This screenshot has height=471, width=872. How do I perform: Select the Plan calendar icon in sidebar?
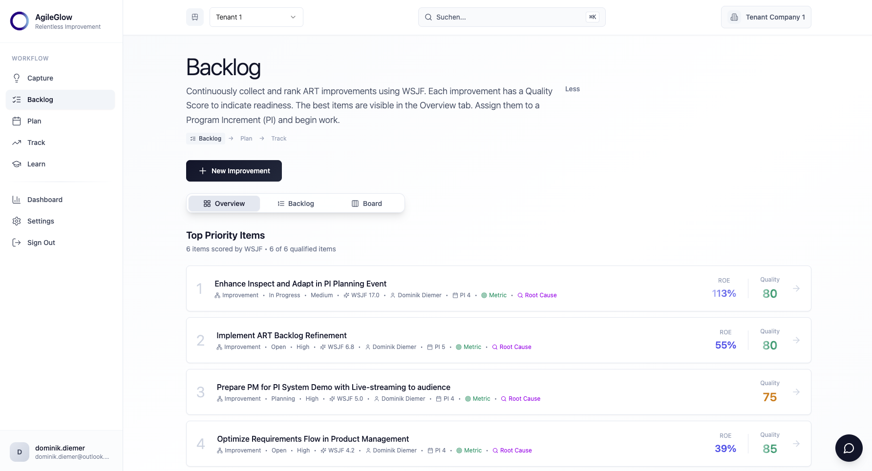point(16,121)
